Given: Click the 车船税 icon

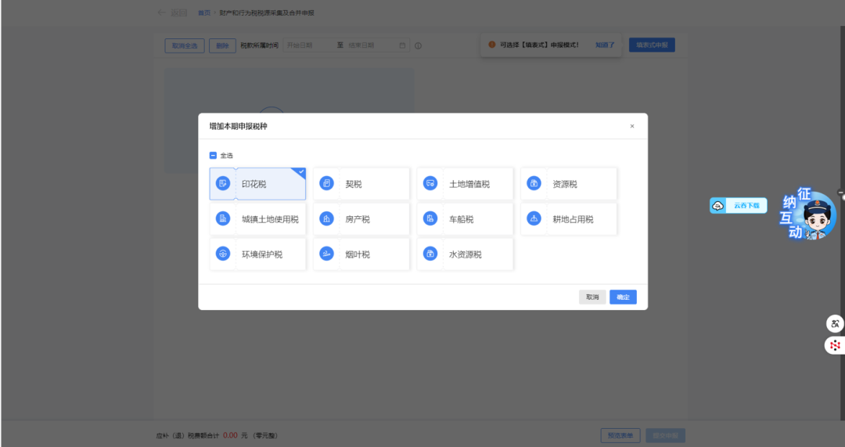Looking at the screenshot, I should tap(430, 218).
